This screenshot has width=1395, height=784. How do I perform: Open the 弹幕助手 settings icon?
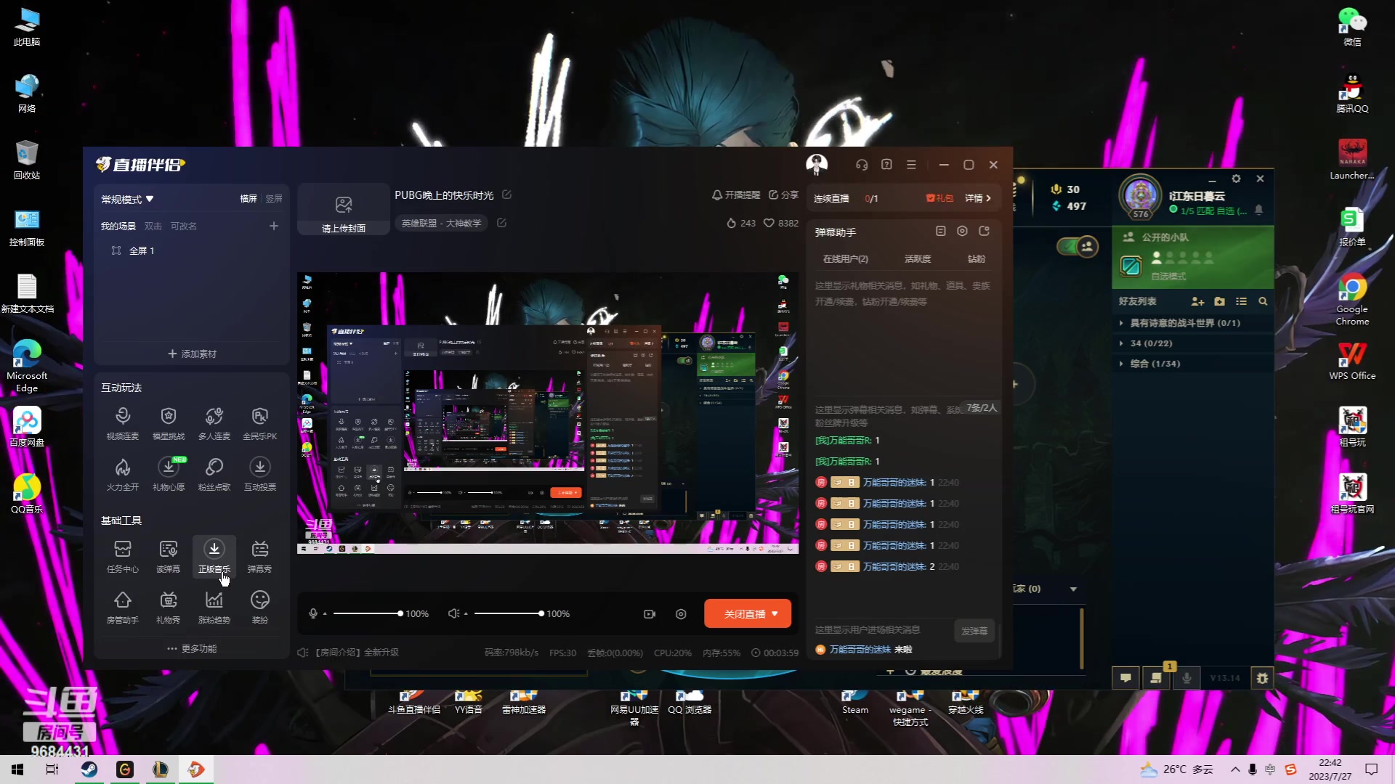(x=962, y=231)
